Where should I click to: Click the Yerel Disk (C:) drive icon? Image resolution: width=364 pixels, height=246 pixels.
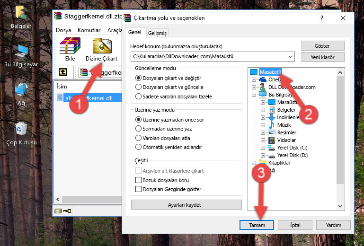(271, 148)
